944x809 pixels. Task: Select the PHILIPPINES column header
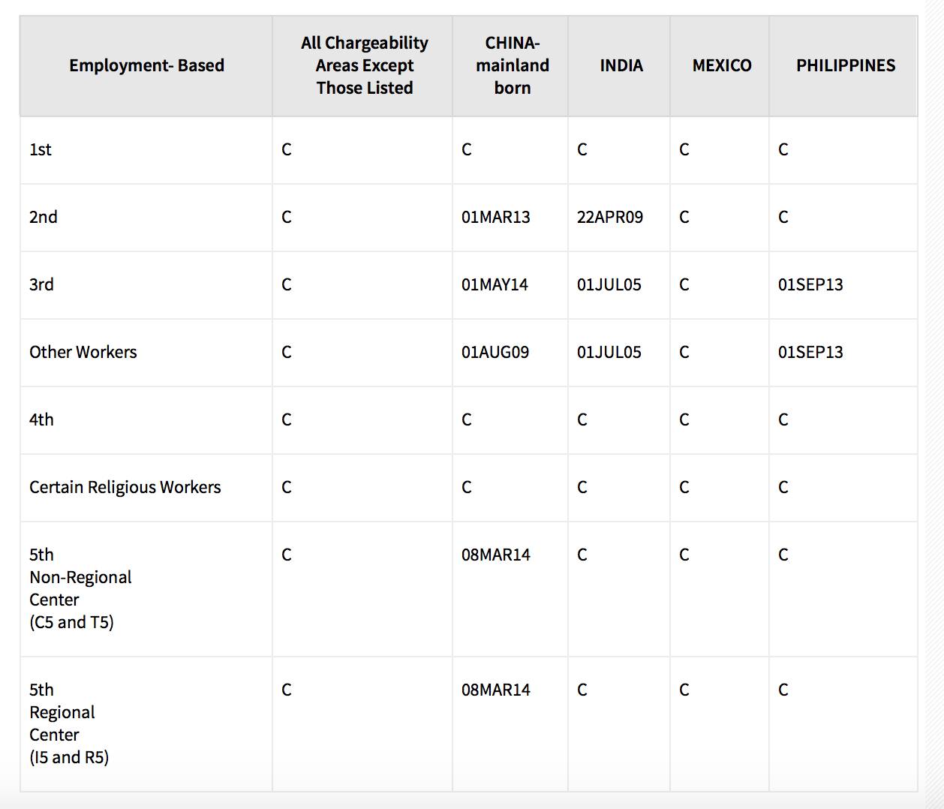tap(845, 65)
